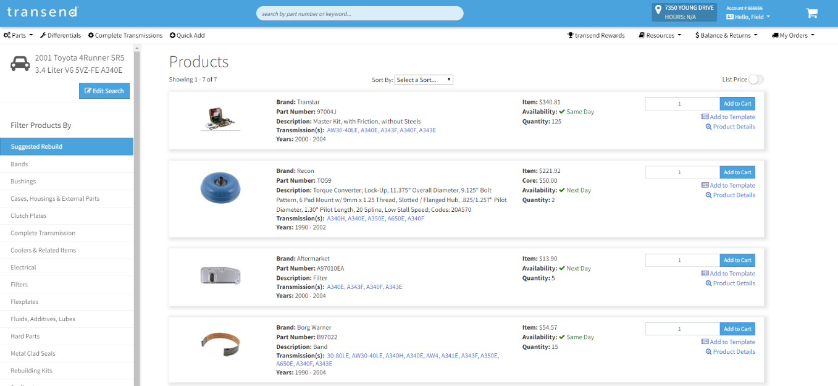Toggle the List Price switch
Image resolution: width=838 pixels, height=386 pixels.
(756, 80)
